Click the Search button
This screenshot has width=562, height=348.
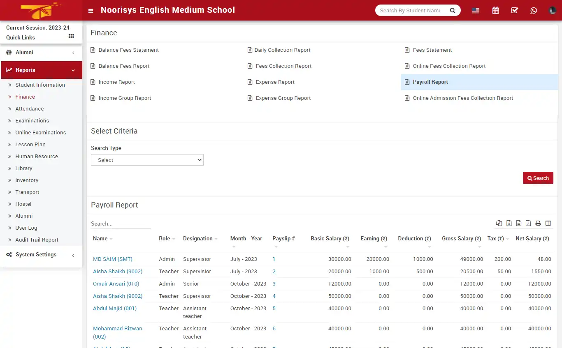pos(538,177)
